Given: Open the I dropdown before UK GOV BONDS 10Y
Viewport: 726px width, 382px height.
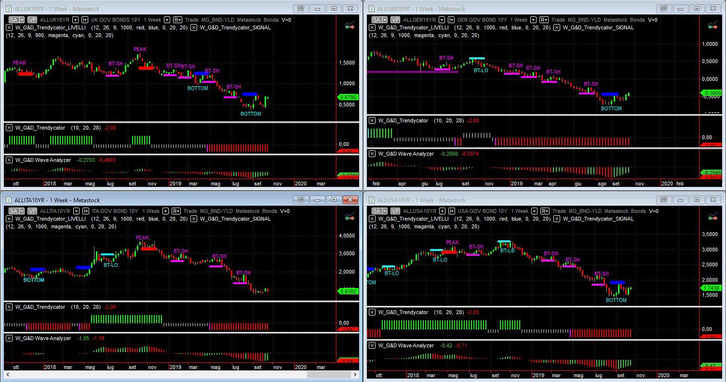Looking at the screenshot, I should pyautogui.click(x=85, y=20).
